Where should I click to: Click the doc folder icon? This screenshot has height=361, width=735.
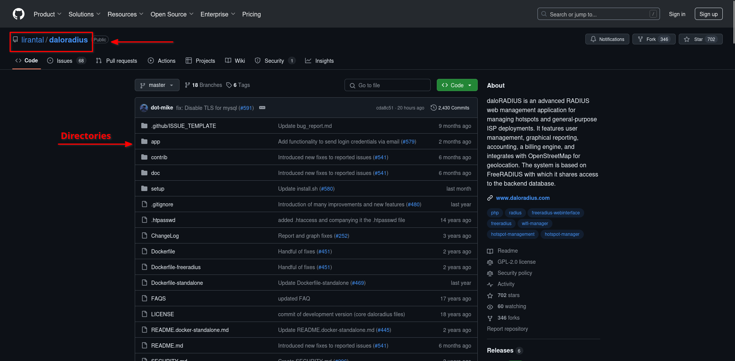coord(144,173)
